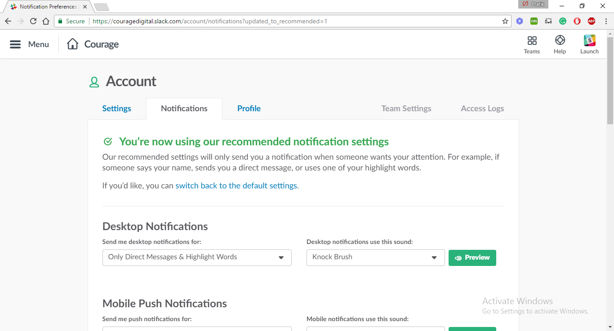Bookmark this page with the star icon
This screenshot has height=331, width=614.
(505, 21)
